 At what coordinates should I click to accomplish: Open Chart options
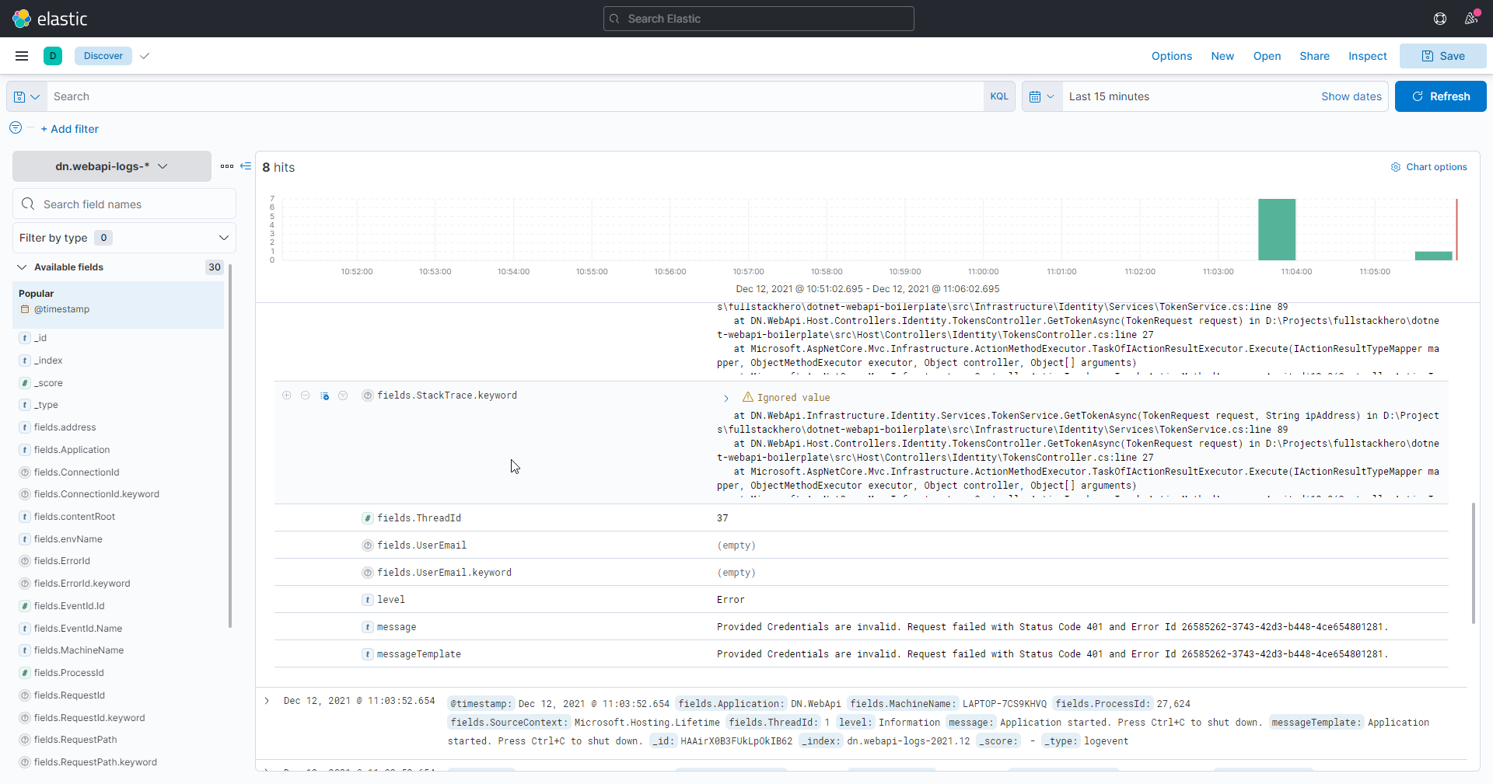(1429, 166)
